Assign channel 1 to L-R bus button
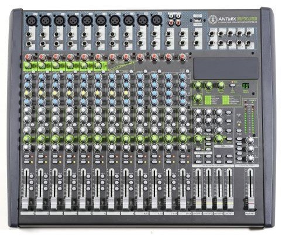 coord(32,189)
